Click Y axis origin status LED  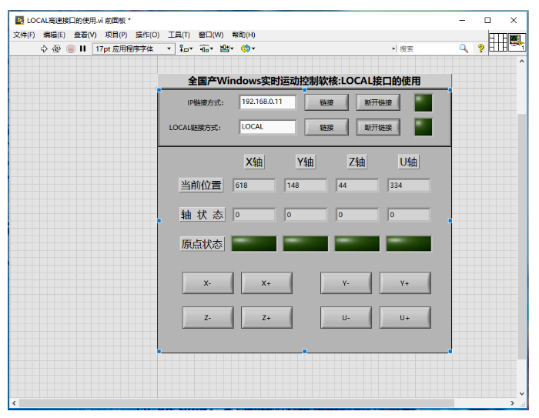[x=306, y=244]
